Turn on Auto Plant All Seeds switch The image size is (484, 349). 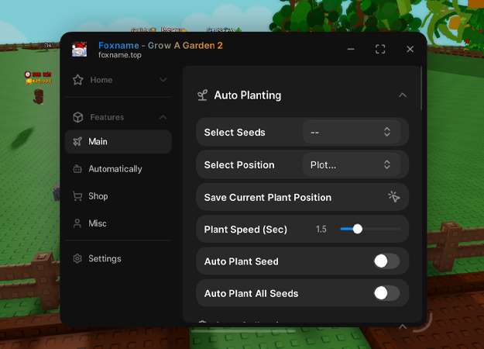[386, 293]
